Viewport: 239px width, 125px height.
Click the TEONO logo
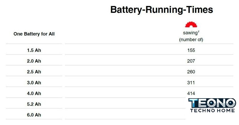coord(212,103)
